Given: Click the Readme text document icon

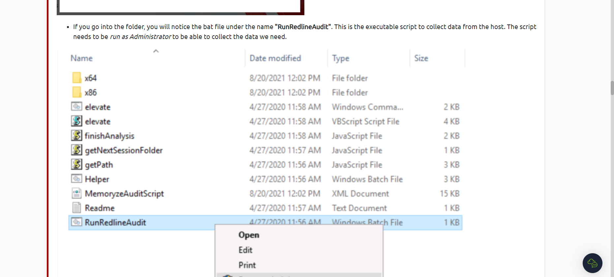Looking at the screenshot, I should coord(77,208).
